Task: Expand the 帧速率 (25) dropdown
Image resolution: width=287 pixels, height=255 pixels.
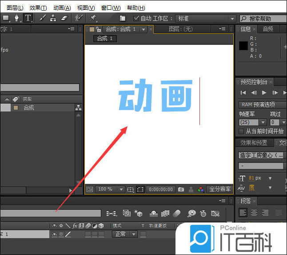Action: pos(251,122)
